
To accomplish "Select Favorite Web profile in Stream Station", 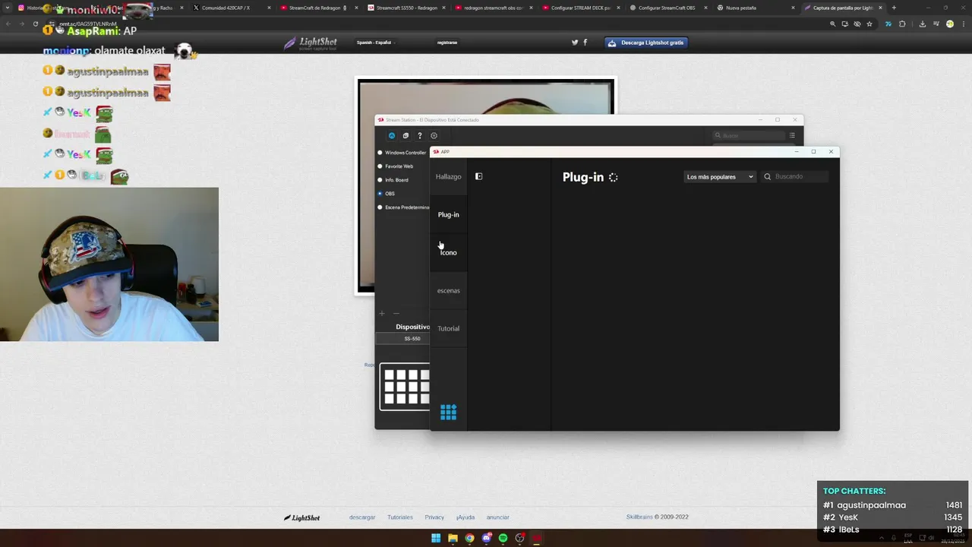I will 396,166.
